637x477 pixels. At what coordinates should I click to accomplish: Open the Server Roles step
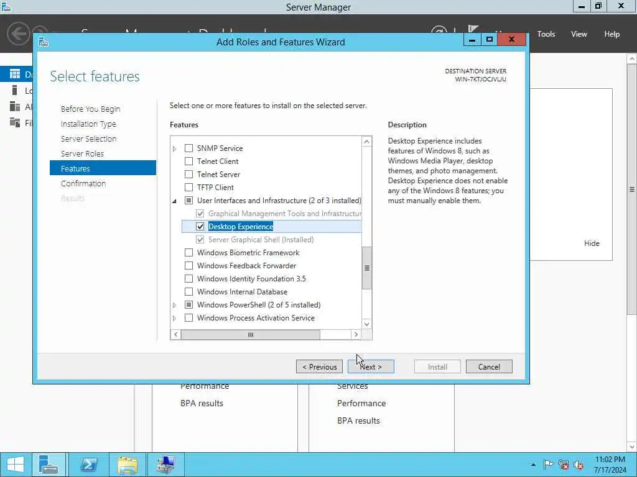tap(82, 154)
